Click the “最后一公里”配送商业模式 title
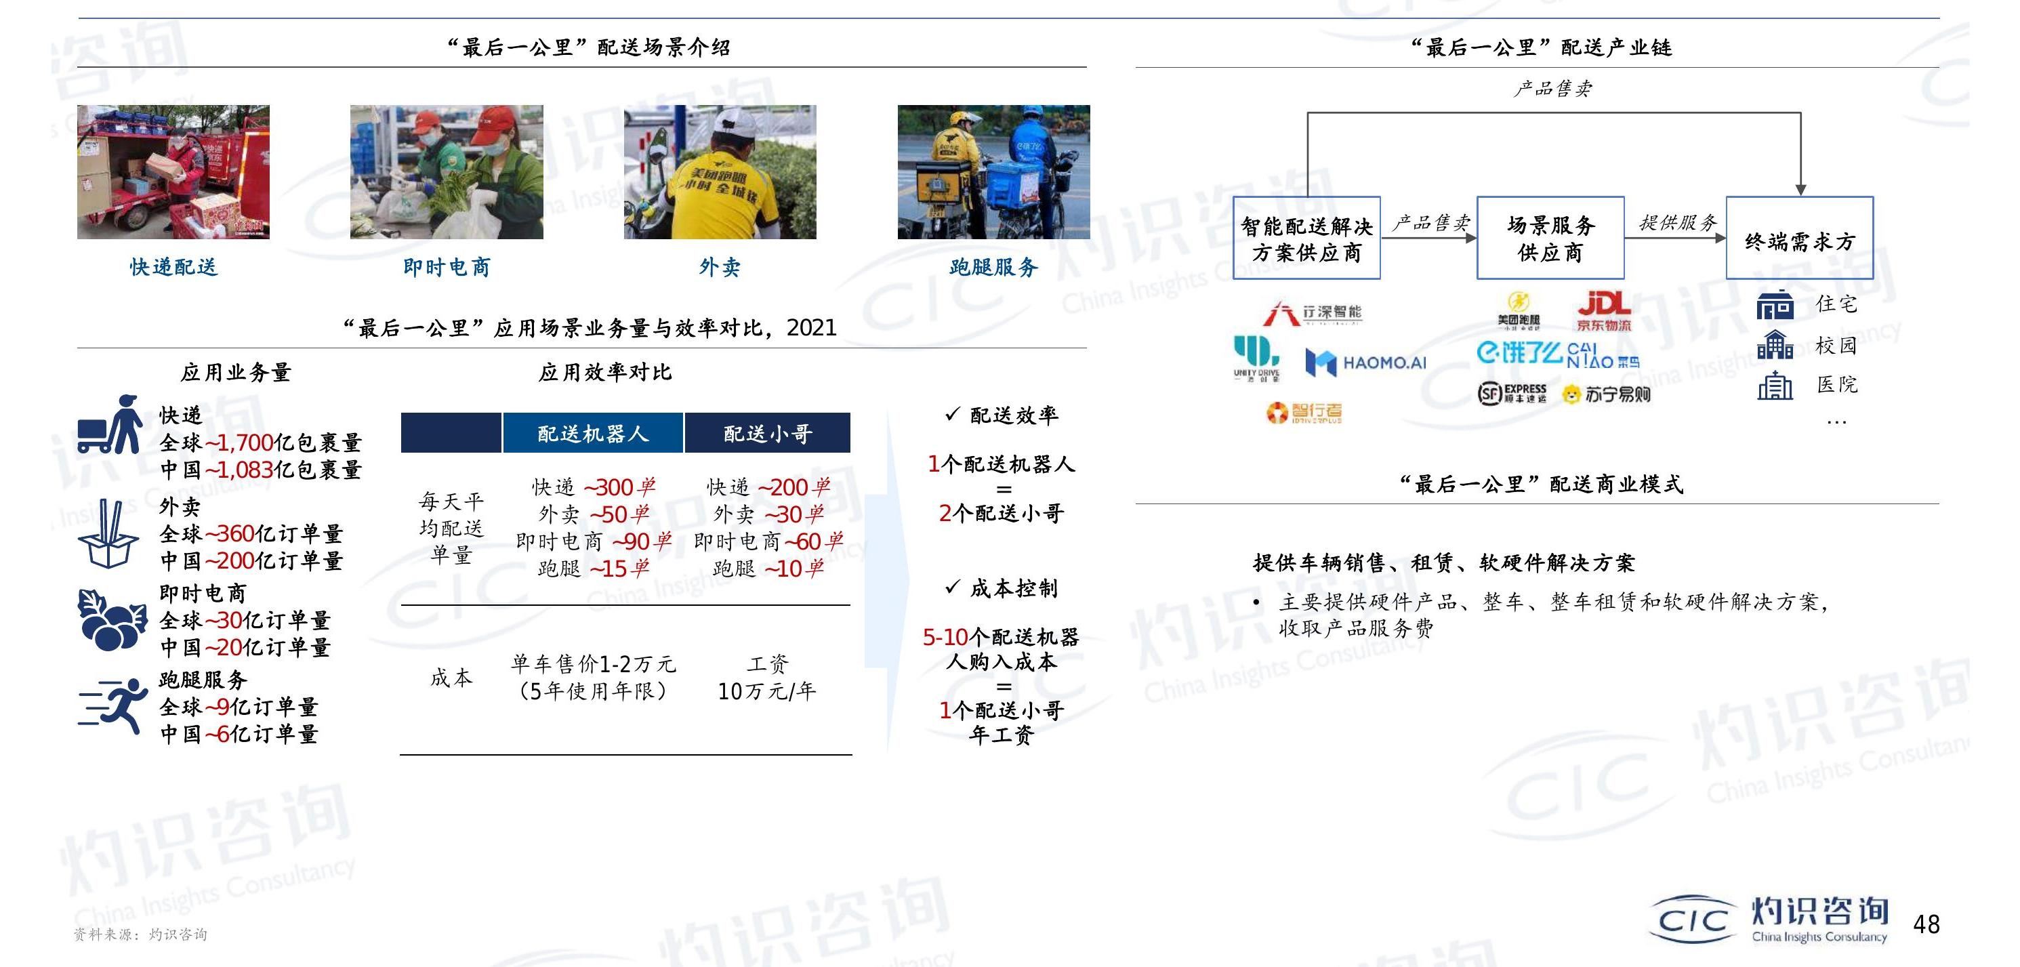This screenshot has width=2020, height=967. pyautogui.click(x=1541, y=484)
